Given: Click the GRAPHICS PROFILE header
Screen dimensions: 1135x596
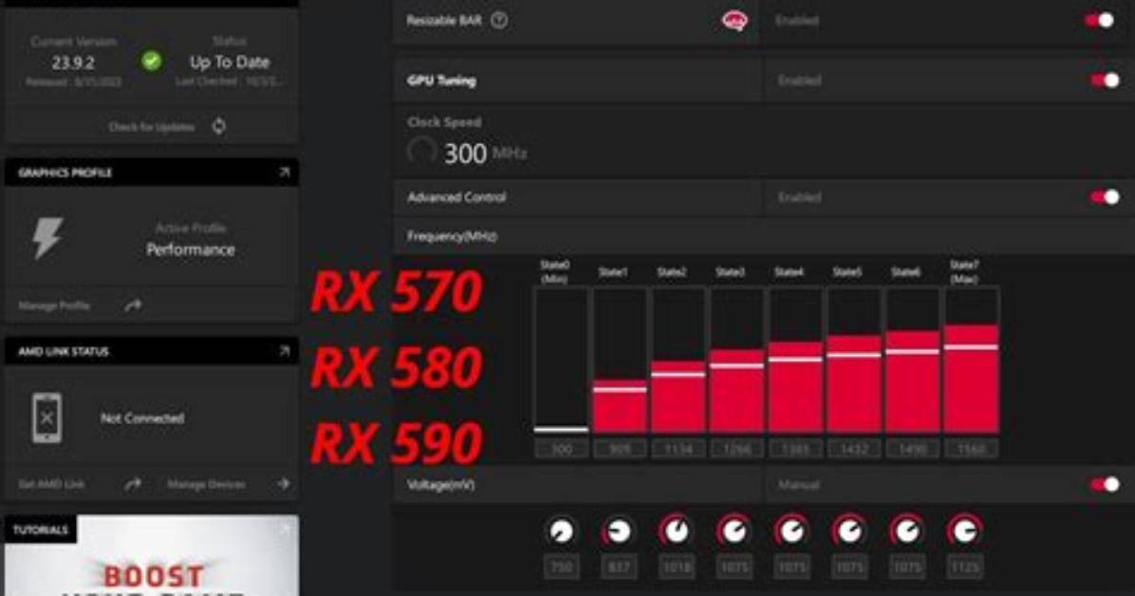Looking at the screenshot, I should 65,173.
